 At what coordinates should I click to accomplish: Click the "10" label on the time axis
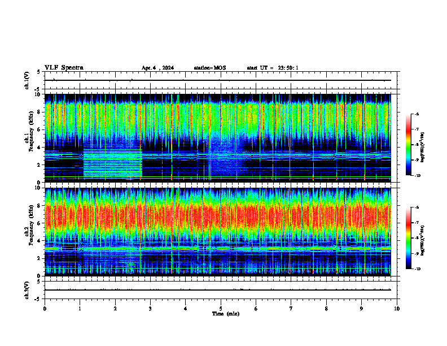coord(397,309)
